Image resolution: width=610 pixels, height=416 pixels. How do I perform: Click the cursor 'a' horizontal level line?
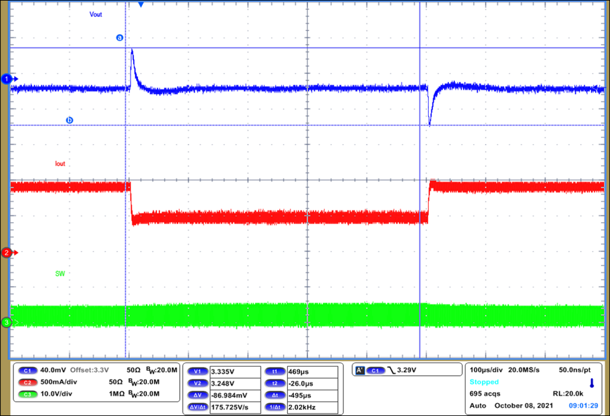[244, 46]
